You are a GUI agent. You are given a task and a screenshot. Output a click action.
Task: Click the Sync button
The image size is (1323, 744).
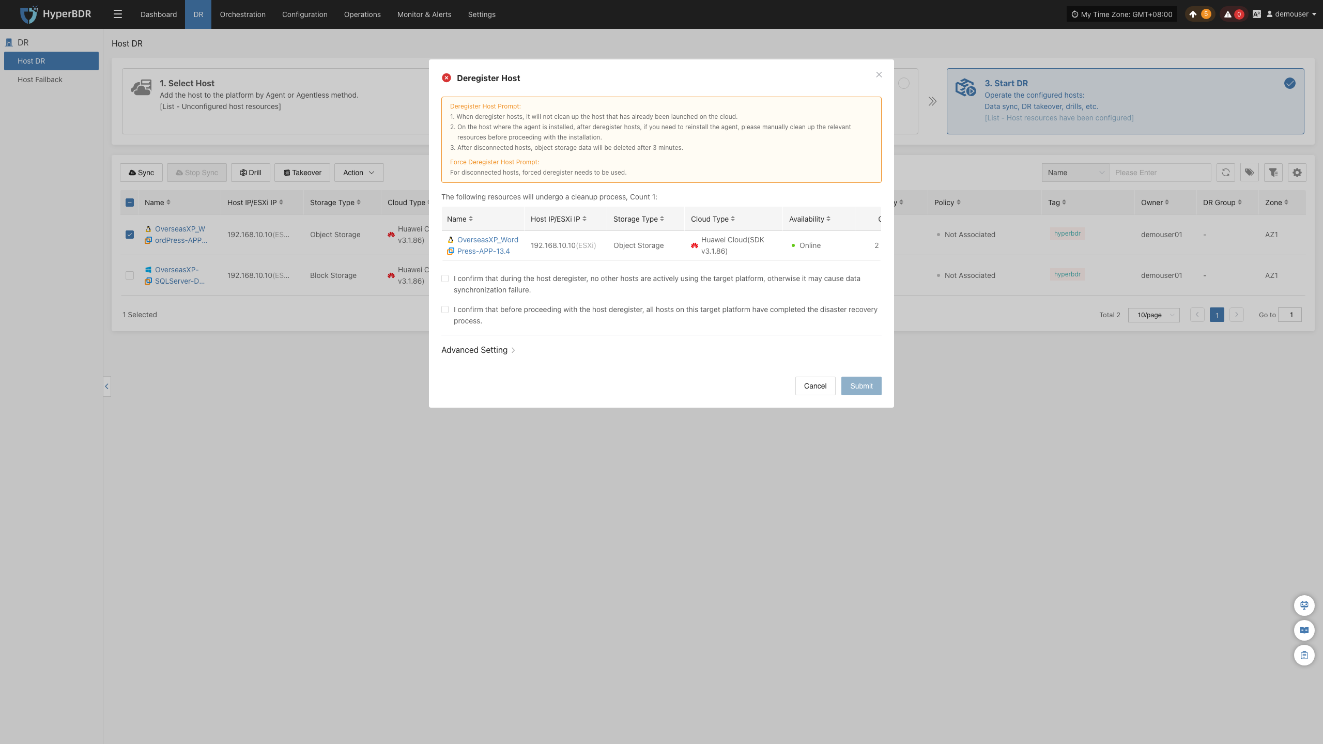click(x=141, y=173)
